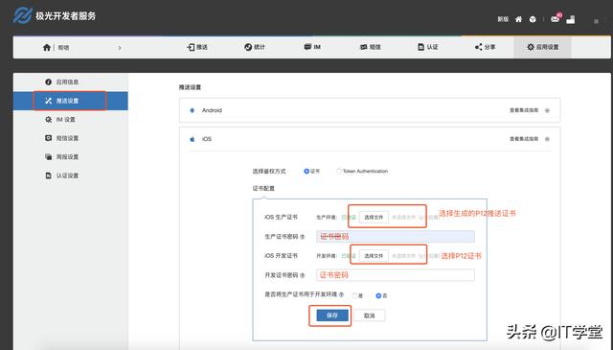Click the 应用设置 gear icon

pyautogui.click(x=531, y=47)
